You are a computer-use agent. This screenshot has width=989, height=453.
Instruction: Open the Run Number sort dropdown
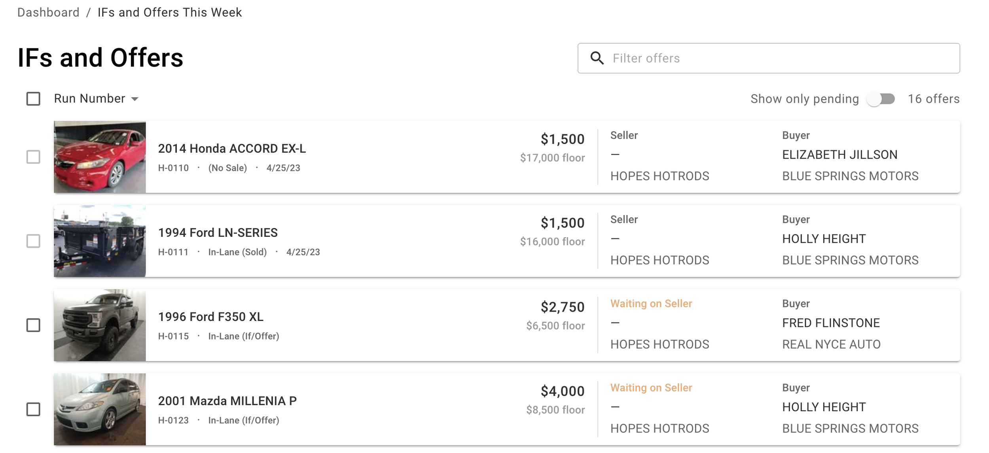pos(90,99)
